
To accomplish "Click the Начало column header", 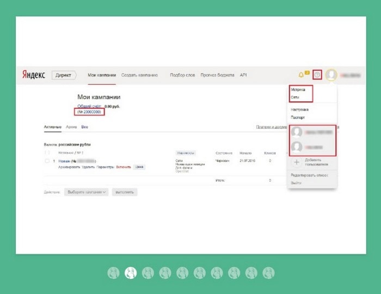I will (x=245, y=153).
